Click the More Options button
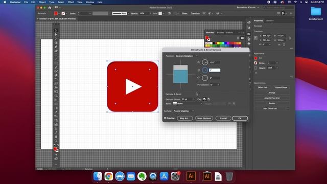This screenshot has width=327, height=184. (204, 118)
